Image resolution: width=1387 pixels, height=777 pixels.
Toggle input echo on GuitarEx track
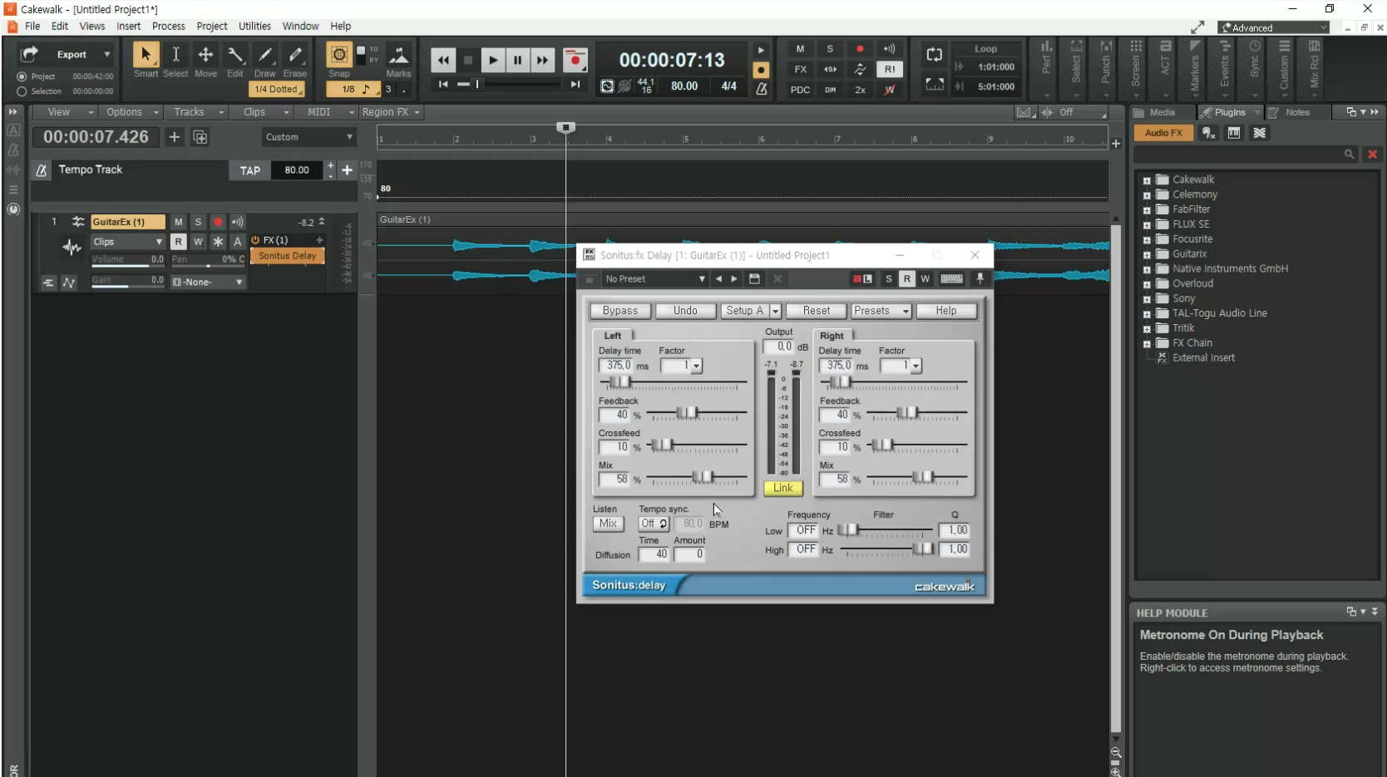[x=238, y=222]
